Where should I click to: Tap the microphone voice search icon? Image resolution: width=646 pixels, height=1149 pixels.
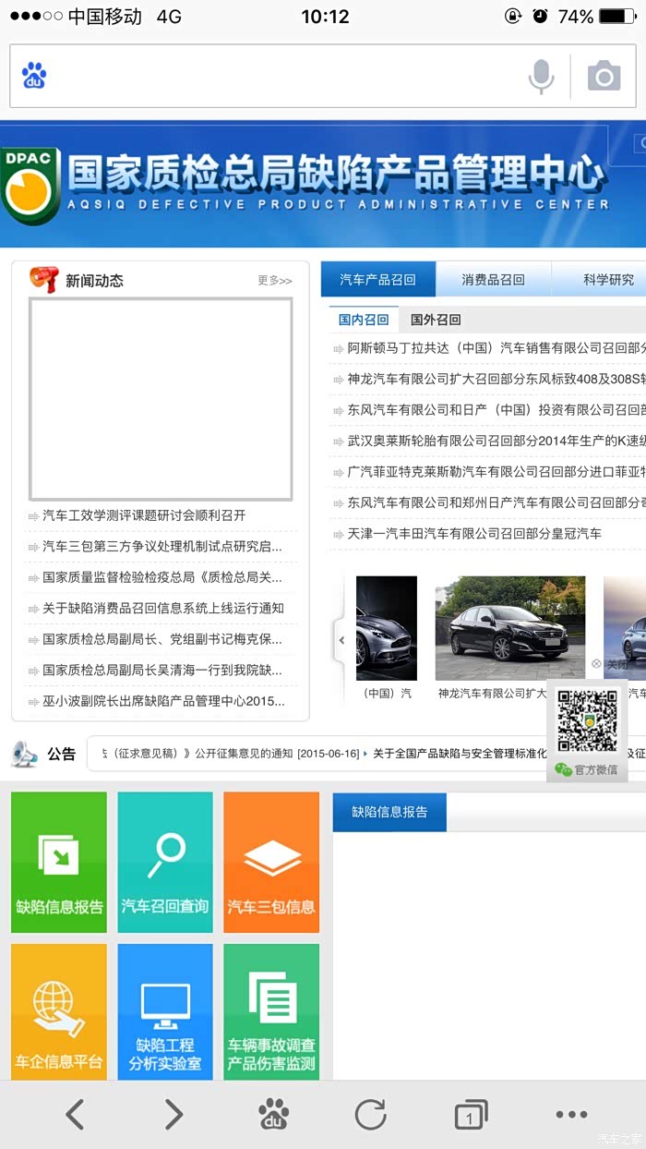(x=541, y=77)
